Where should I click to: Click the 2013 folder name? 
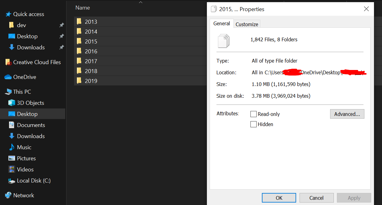click(91, 22)
